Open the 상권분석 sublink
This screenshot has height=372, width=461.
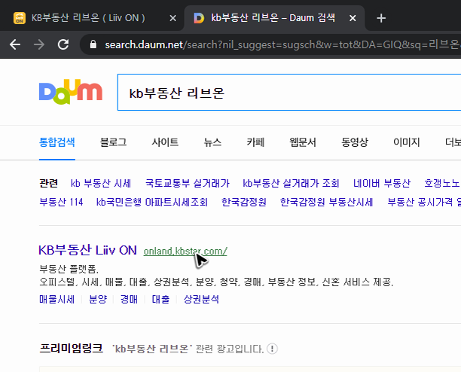[x=201, y=300]
